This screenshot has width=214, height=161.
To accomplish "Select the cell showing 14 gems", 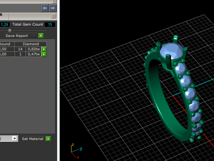I will click(x=20, y=49).
